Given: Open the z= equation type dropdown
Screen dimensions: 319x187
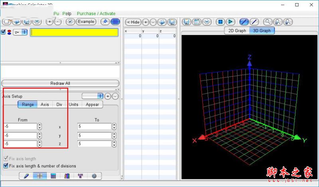Looking at the screenshot, I should 20,32.
